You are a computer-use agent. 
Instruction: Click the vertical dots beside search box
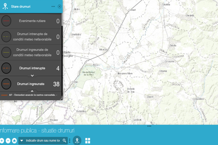(70, 140)
